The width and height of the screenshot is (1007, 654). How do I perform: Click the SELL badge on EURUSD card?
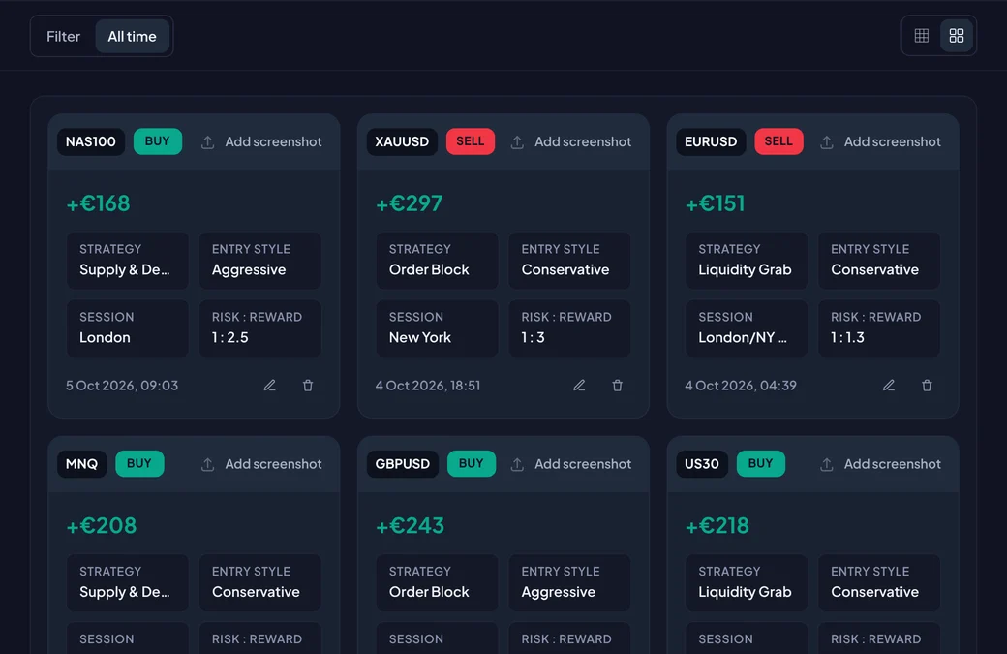pos(778,141)
